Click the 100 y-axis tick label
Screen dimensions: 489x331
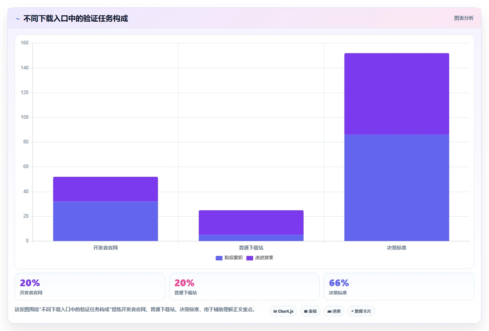[x=25, y=117]
